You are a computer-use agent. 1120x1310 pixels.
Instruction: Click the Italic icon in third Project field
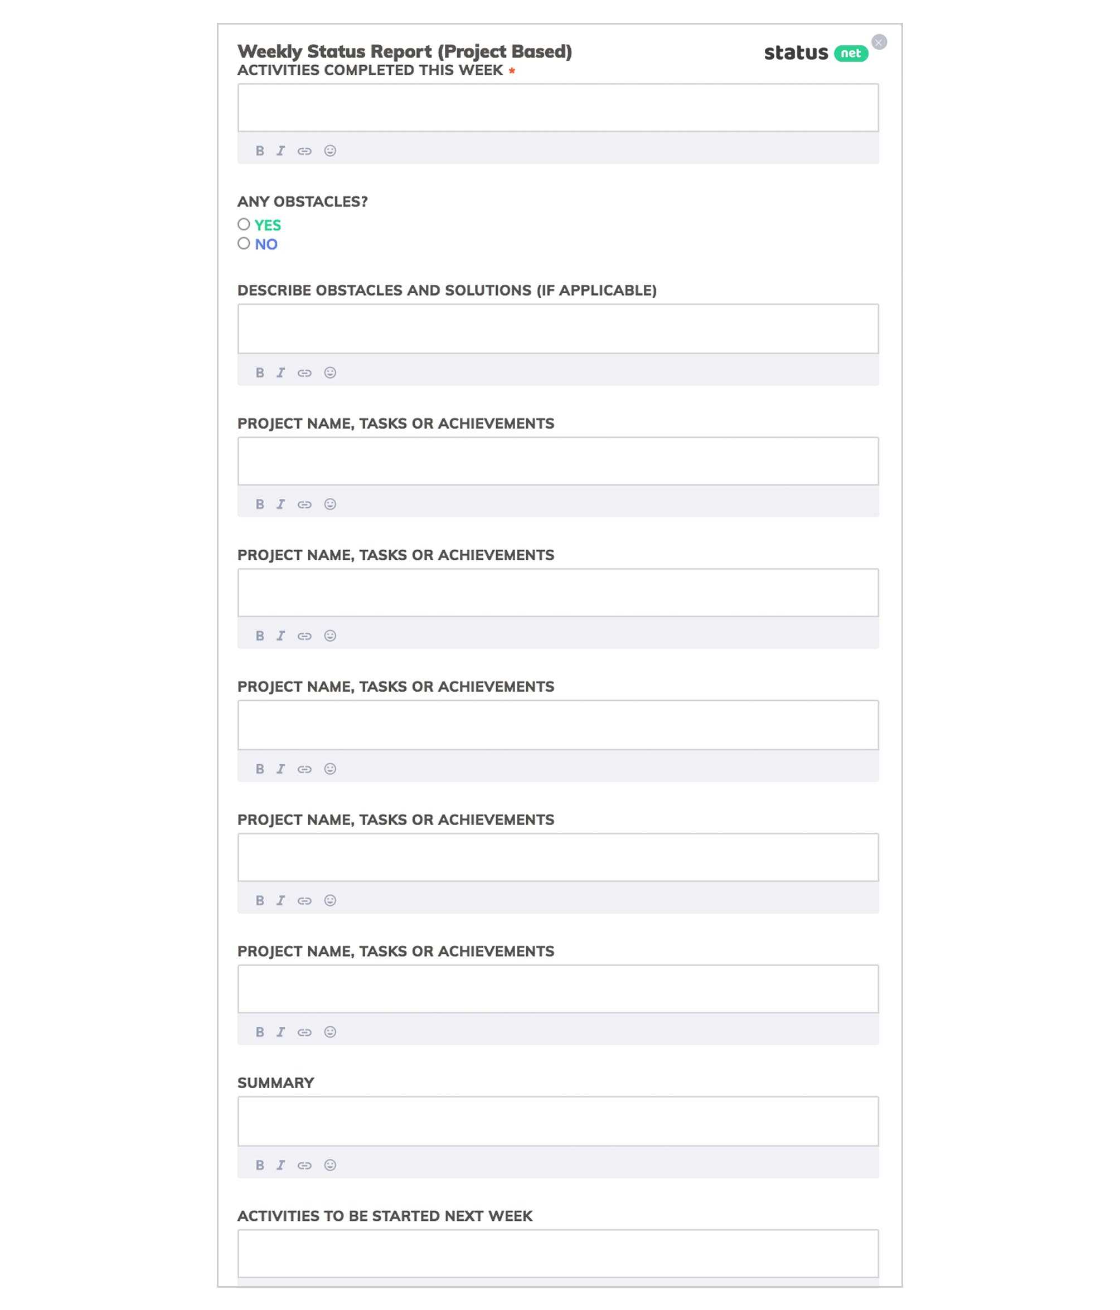coord(281,768)
